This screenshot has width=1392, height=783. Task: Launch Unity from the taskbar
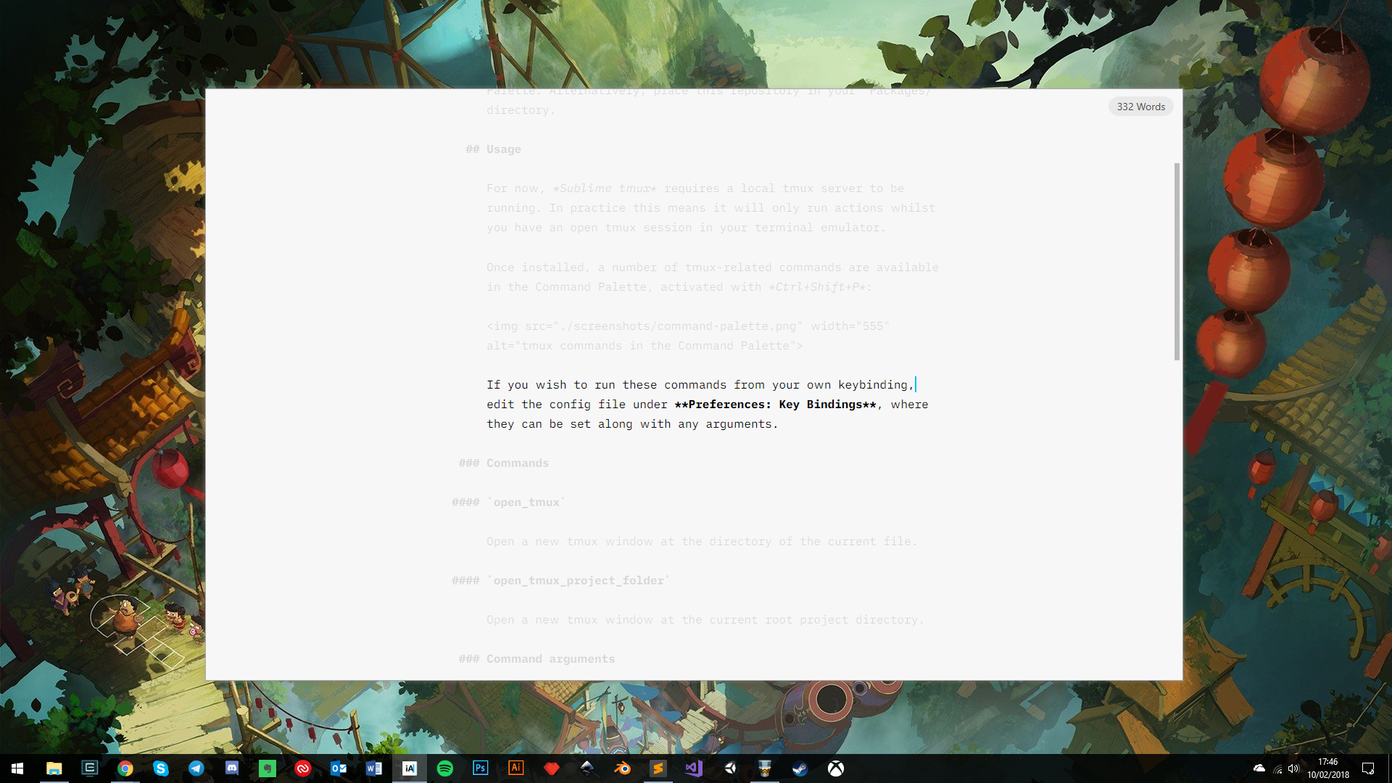729,768
